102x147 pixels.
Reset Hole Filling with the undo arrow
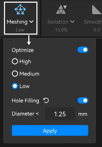[46, 100]
